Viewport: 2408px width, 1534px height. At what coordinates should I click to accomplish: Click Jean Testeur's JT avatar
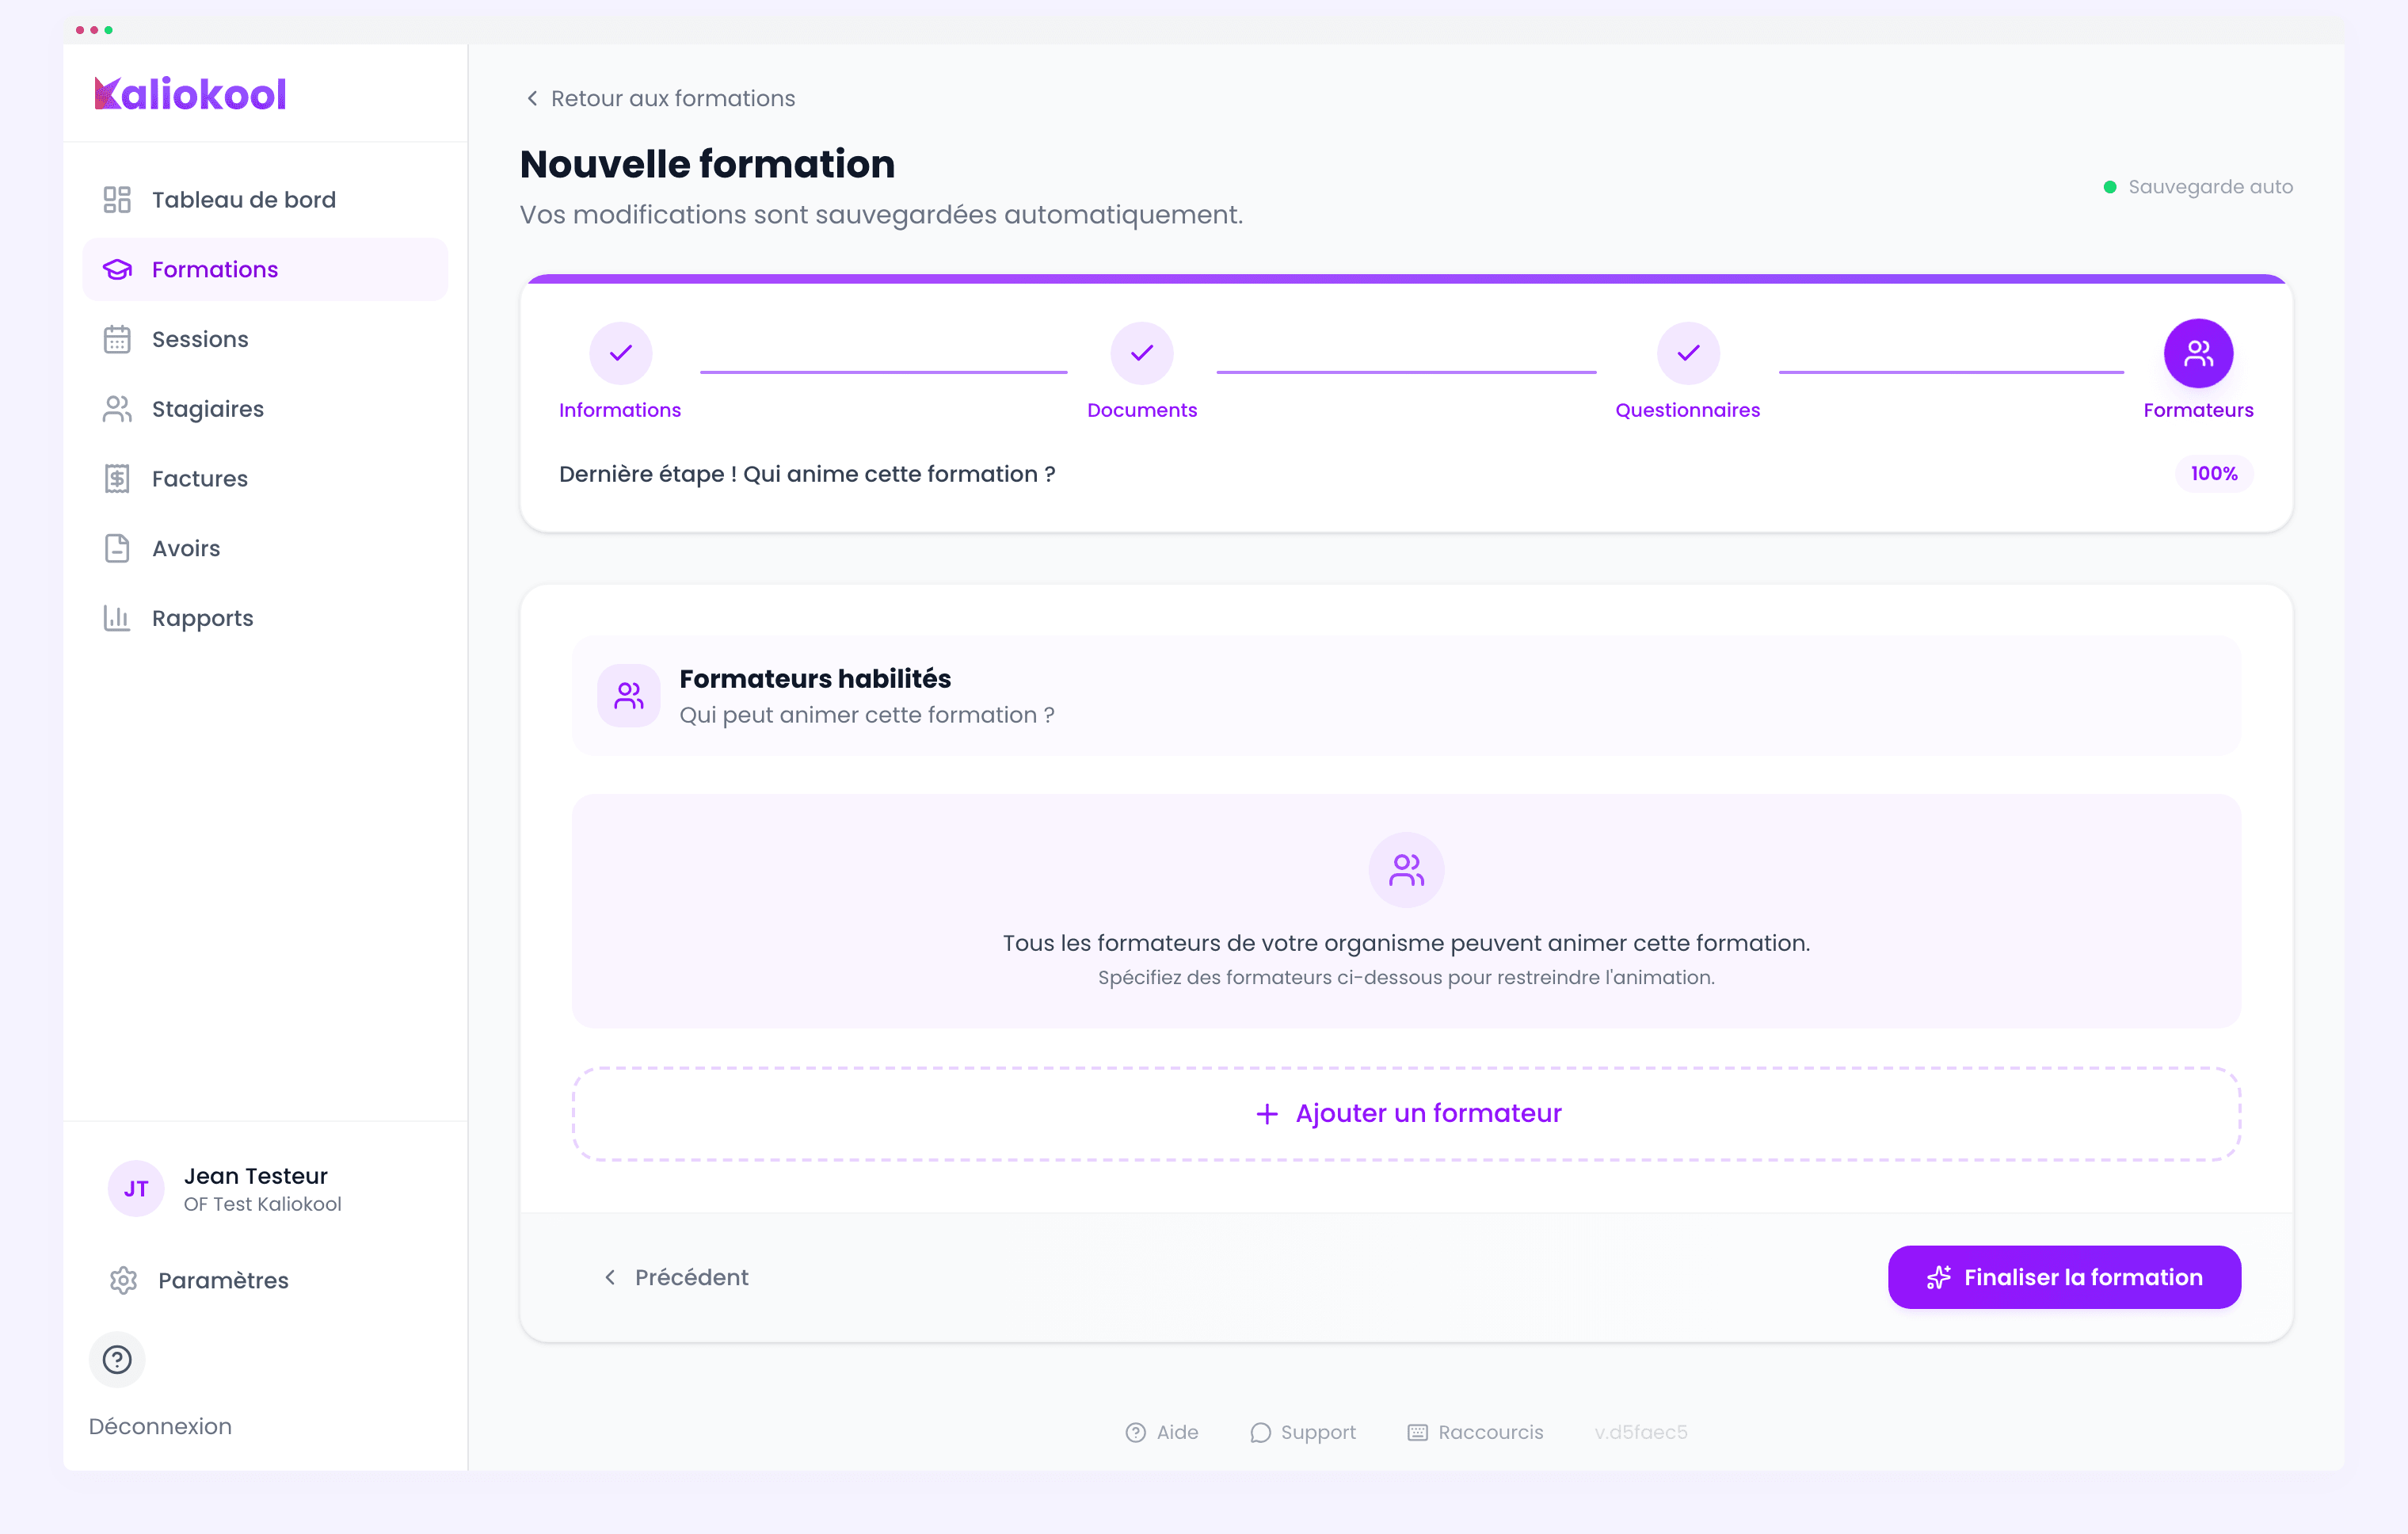click(135, 1189)
